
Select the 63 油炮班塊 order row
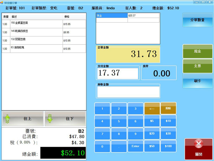coord(44,48)
